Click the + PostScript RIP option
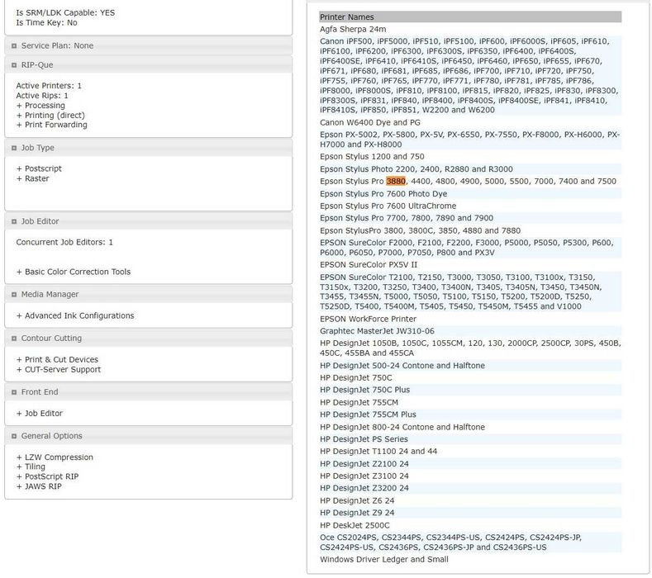 coord(47,476)
